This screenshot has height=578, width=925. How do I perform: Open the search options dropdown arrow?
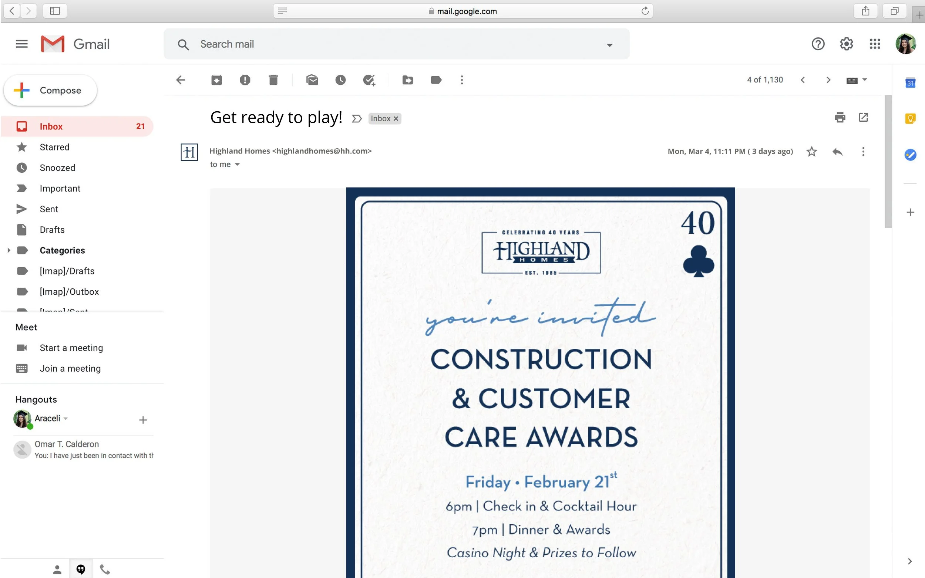(x=609, y=45)
